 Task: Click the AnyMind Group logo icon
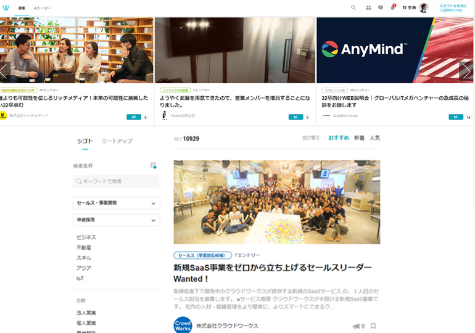click(x=326, y=116)
